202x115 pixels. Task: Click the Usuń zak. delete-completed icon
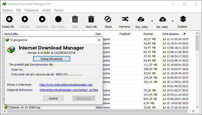pyautogui.click(x=91, y=19)
